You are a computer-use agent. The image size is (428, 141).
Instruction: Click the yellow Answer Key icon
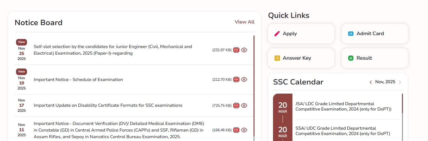[277, 58]
